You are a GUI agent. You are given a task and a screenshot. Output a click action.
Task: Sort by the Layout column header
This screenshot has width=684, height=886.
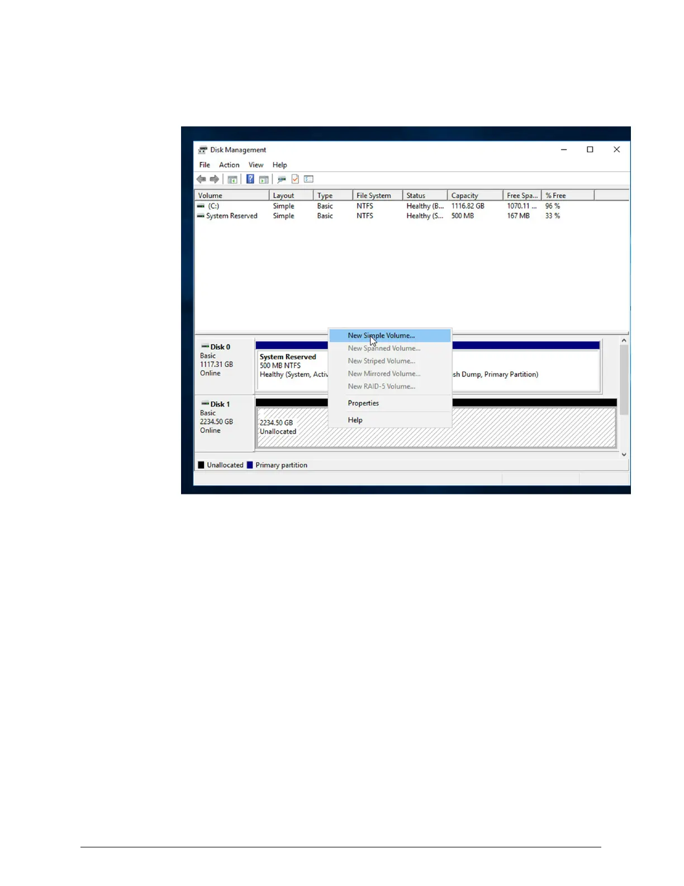[x=291, y=195]
